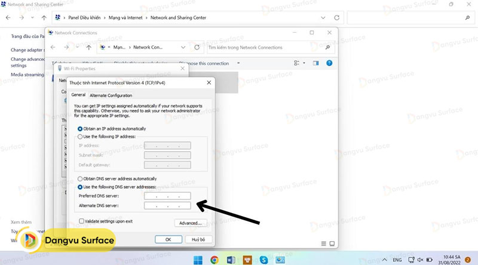Select Obtain an IP address automatically
This screenshot has width=478, height=265.
tap(112, 129)
